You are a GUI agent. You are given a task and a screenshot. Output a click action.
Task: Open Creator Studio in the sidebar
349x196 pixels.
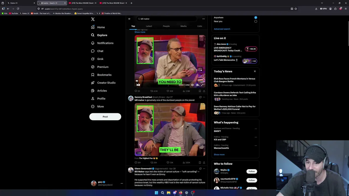[103, 82]
